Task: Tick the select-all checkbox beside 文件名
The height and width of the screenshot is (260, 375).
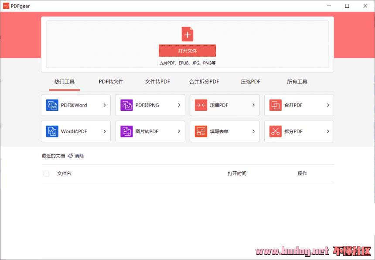Action: click(x=46, y=173)
